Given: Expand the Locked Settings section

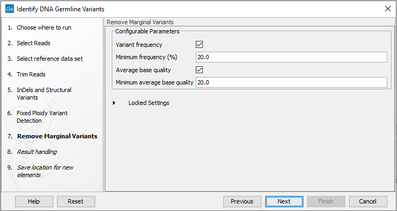Looking at the screenshot, I should [114, 103].
